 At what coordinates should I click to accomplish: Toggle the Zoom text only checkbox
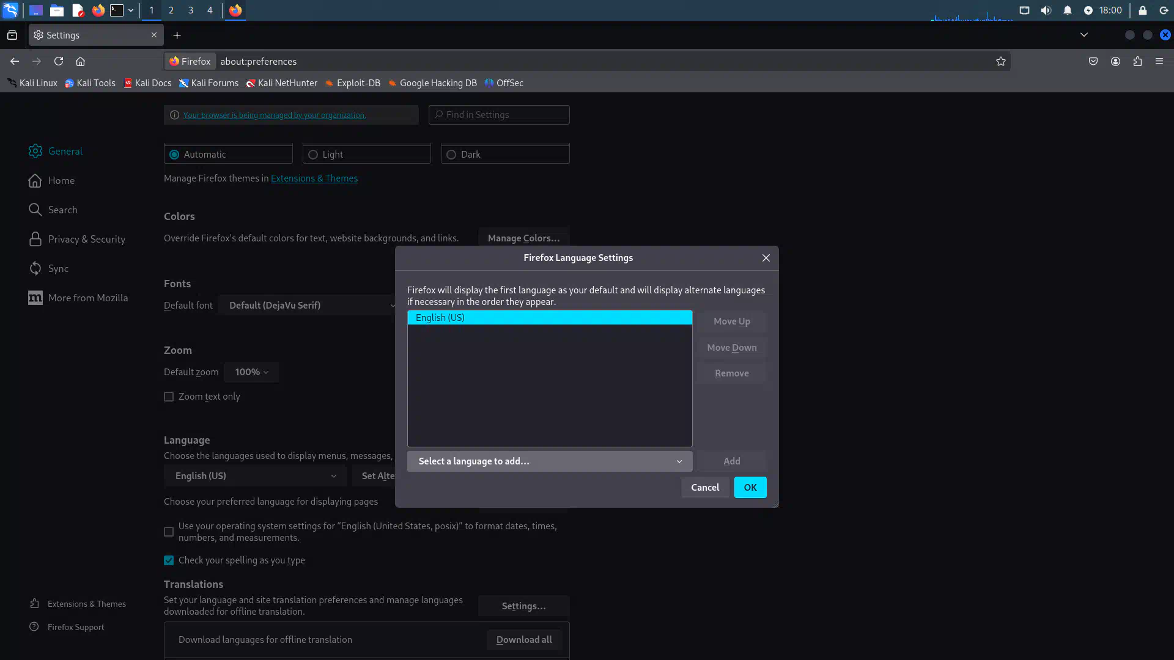169,397
